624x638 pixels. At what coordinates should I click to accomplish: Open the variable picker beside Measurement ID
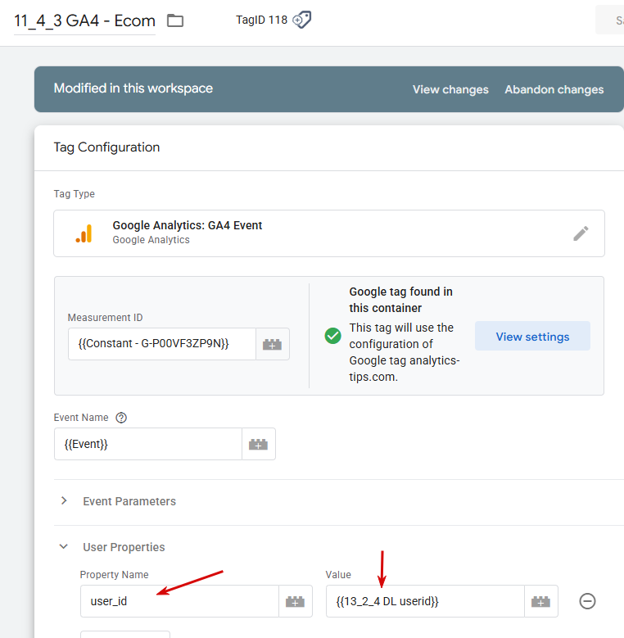pos(273,345)
